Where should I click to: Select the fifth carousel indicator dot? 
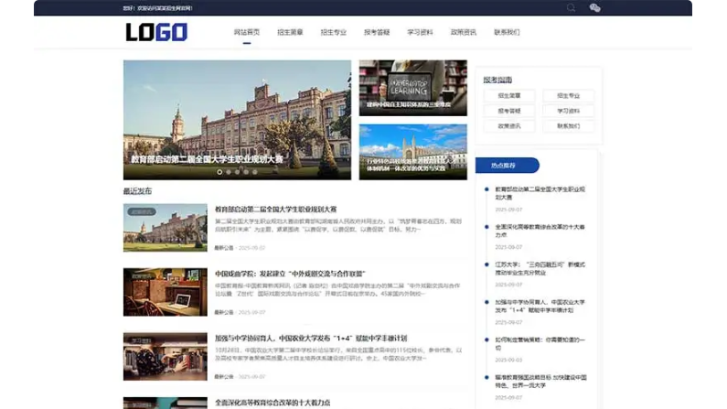pyautogui.click(x=255, y=172)
